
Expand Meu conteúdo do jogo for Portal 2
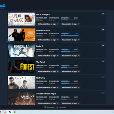tap(70, 56)
